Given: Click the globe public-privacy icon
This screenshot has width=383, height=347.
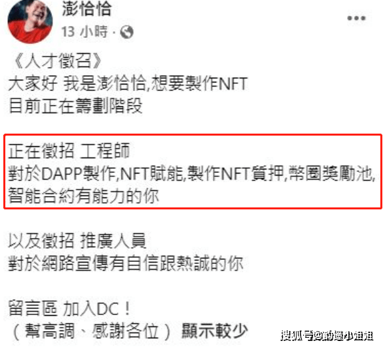Looking at the screenshot, I should click(x=126, y=32).
